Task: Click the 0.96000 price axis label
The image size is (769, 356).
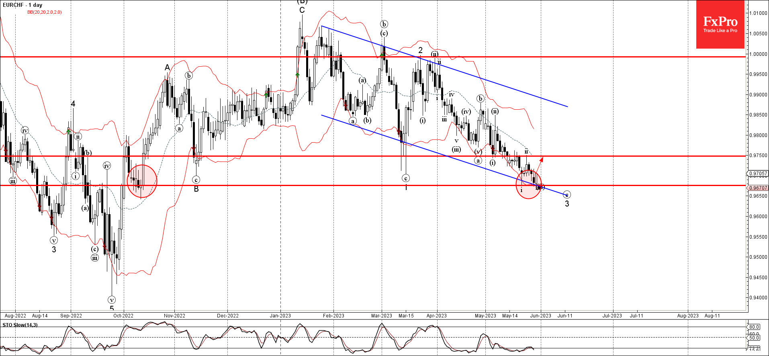Action: (x=758, y=217)
